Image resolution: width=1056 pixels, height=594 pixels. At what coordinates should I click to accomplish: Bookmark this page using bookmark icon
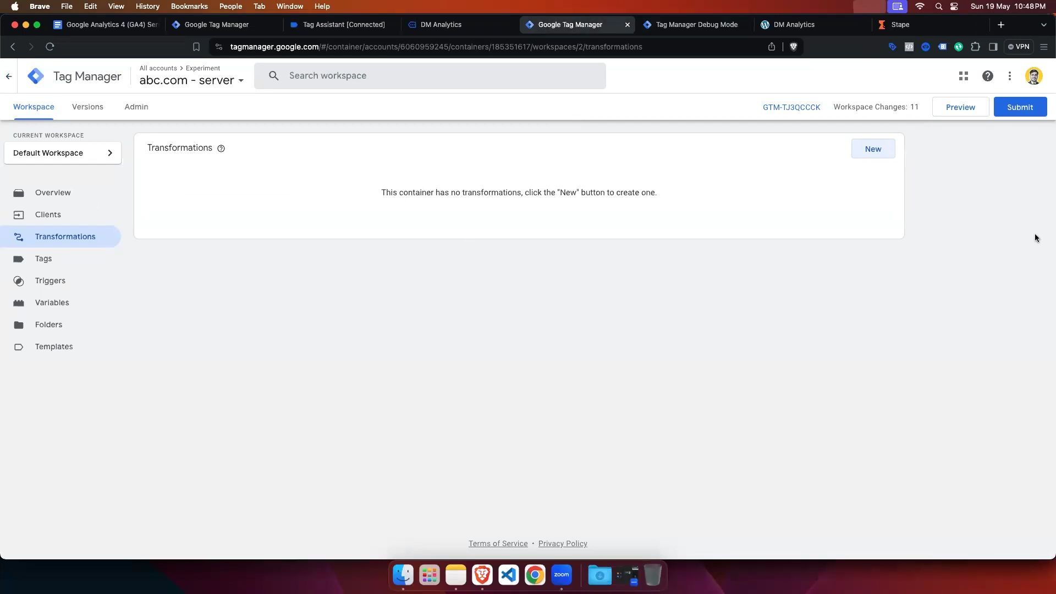pos(196,47)
